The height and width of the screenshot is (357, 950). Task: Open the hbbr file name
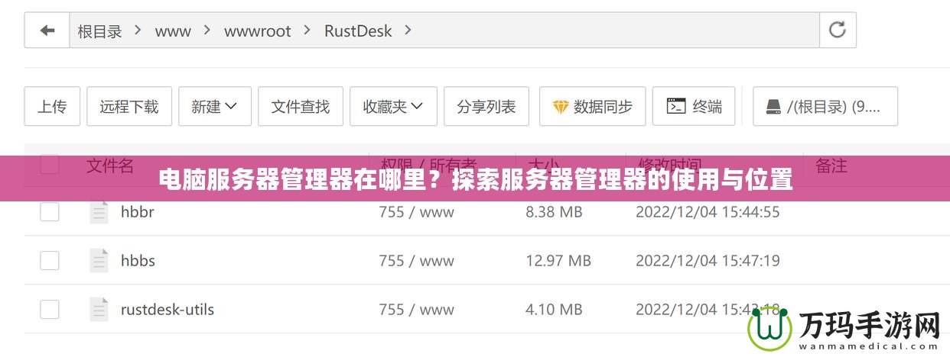[138, 212]
